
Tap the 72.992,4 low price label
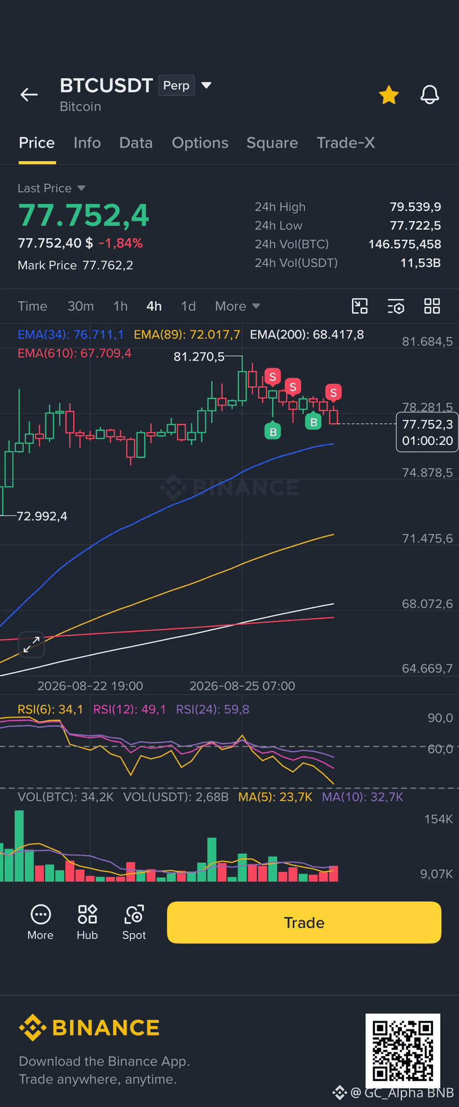42,516
